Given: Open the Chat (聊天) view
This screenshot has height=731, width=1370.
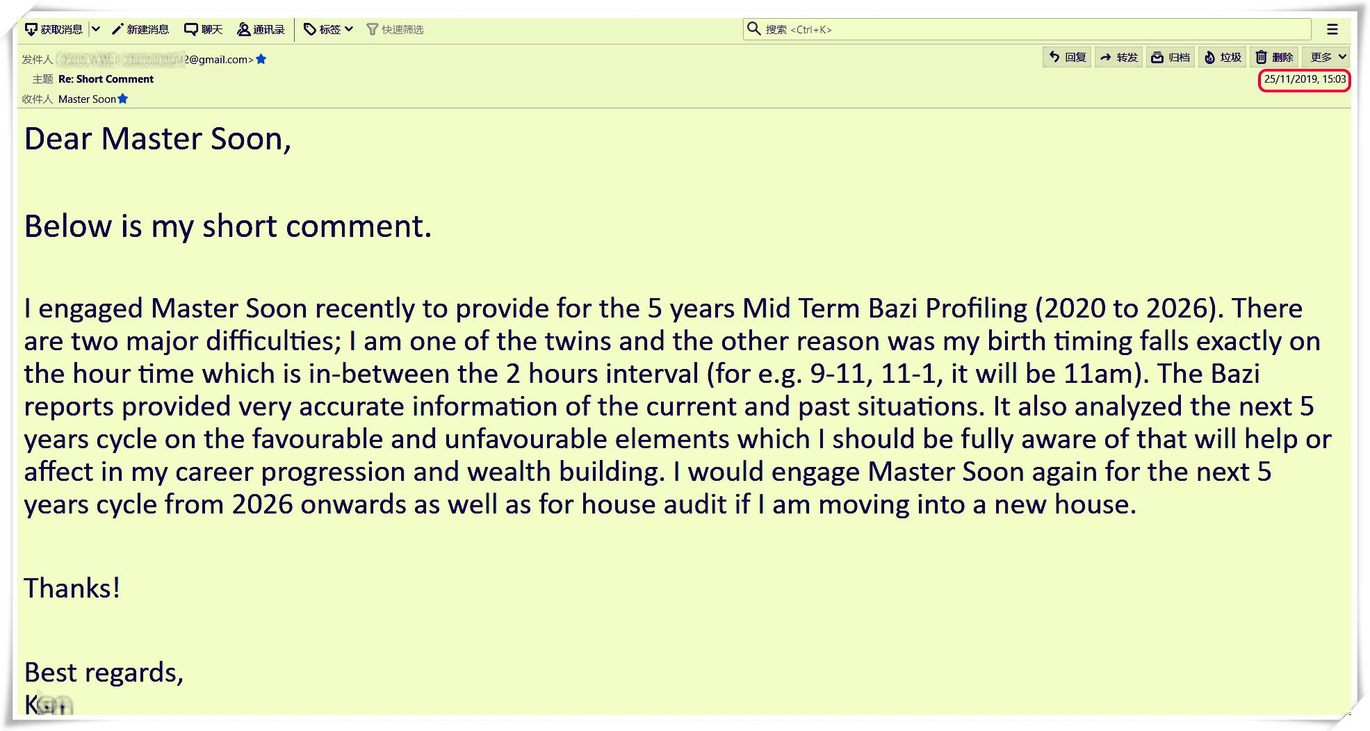Looking at the screenshot, I should click(x=203, y=29).
